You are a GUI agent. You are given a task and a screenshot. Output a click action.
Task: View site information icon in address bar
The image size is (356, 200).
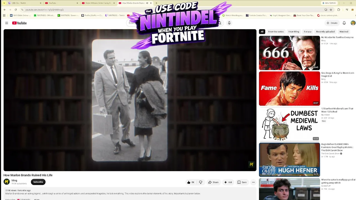tap(22, 10)
